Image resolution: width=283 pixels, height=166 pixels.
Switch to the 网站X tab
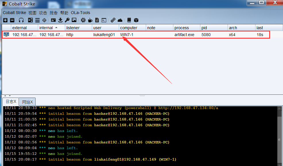27,102
